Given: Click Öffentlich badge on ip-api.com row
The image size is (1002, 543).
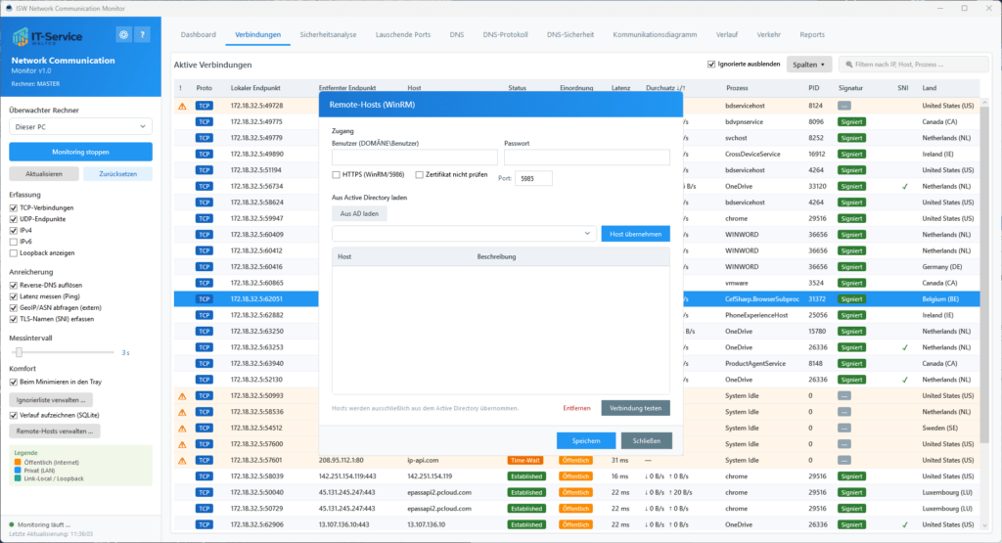Looking at the screenshot, I should tap(575, 461).
